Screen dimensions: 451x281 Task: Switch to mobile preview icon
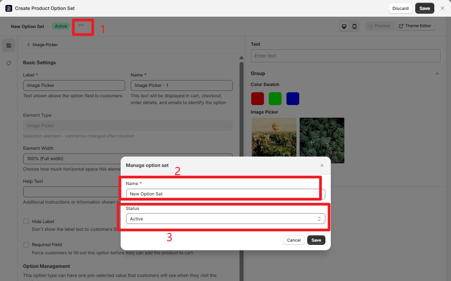click(x=355, y=26)
